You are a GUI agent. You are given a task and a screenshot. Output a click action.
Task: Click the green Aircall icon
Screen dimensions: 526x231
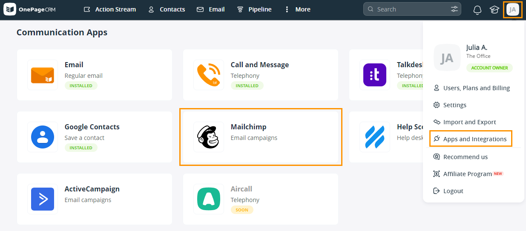coord(209,199)
